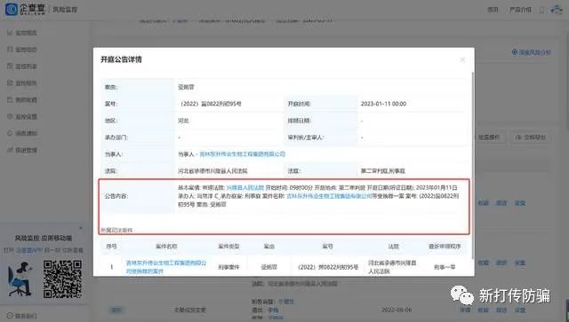The height and width of the screenshot is (322, 569).
Task: Click the chart icon of the first sidebar item
Action: (x=10, y=33)
